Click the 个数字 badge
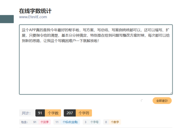176x128 pixels. pos(115,122)
